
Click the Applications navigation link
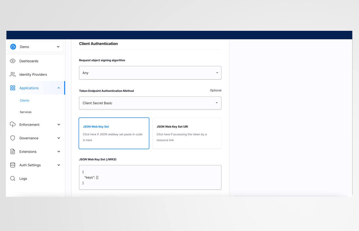(x=29, y=88)
